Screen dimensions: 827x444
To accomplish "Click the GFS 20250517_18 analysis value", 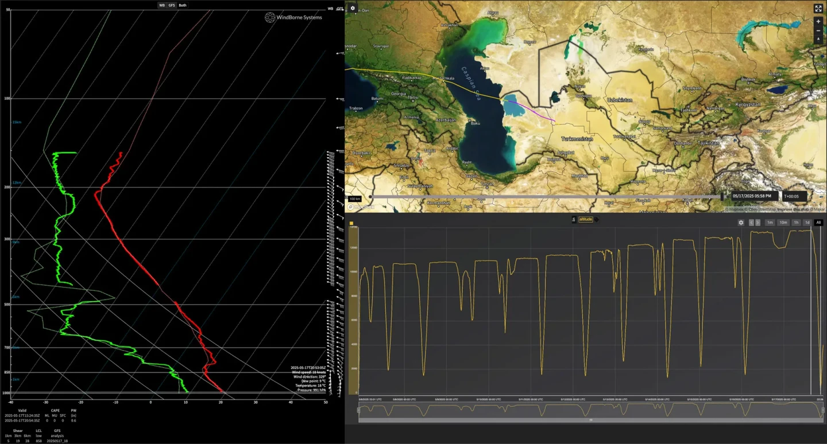I will click(57, 441).
